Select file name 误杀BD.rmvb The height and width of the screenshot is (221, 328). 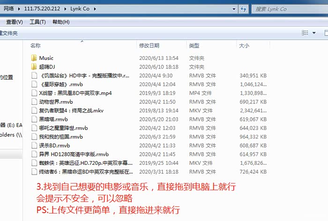click(x=55, y=146)
